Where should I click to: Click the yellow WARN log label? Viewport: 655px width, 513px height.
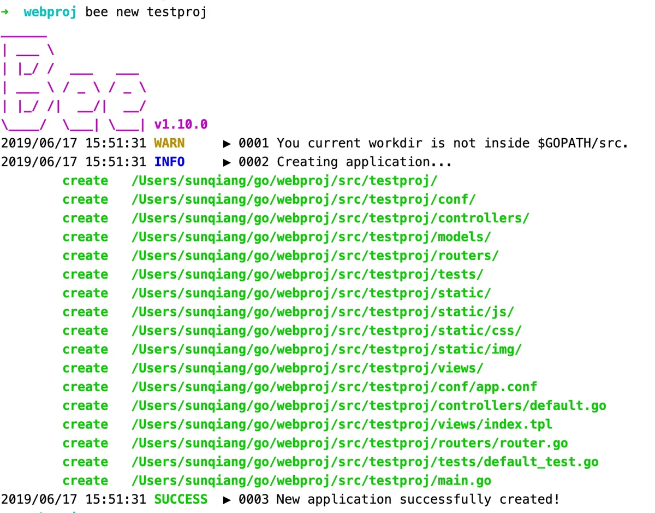[169, 143]
